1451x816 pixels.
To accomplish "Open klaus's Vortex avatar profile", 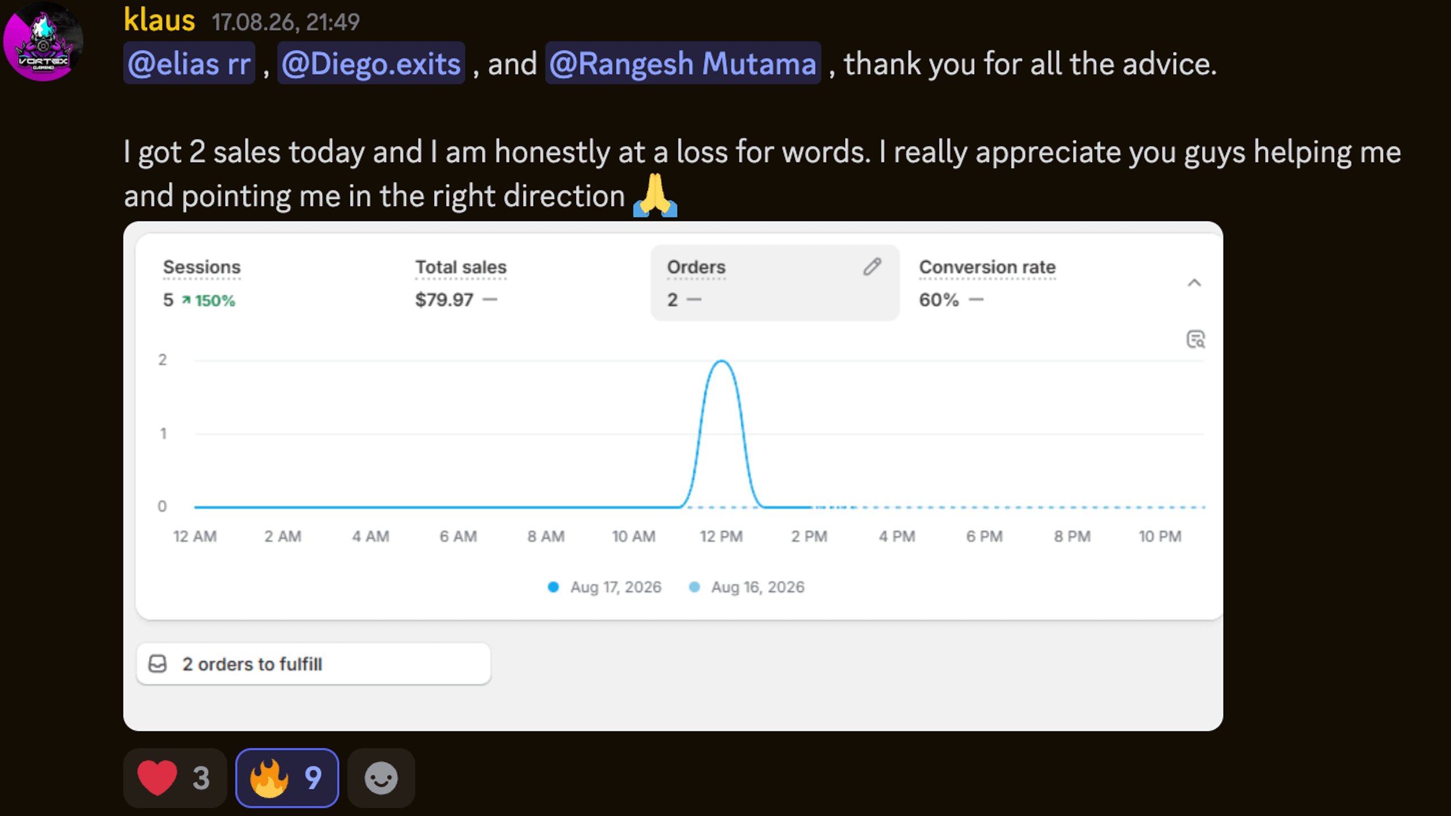I will pos(43,42).
